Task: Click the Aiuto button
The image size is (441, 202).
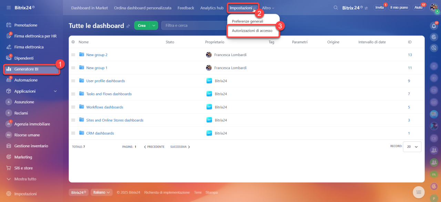Action: (x=418, y=8)
